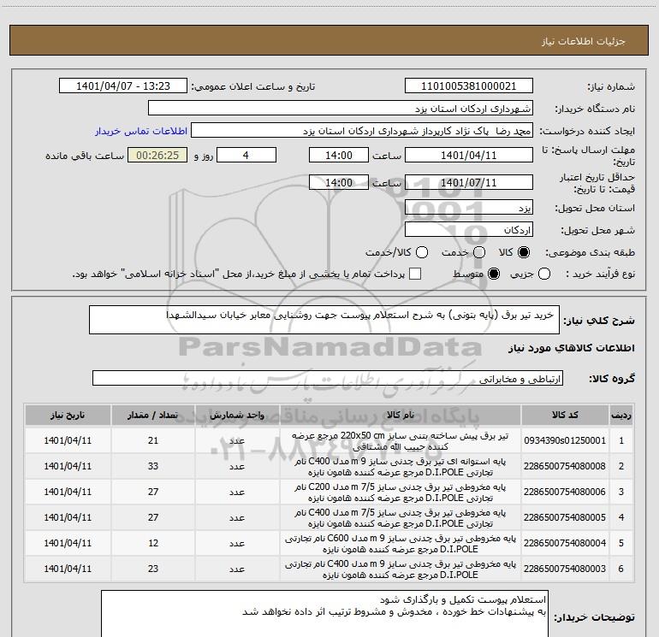659x637 pixels.
Task: Click the واحد شمارش column header
Action: click(237, 415)
